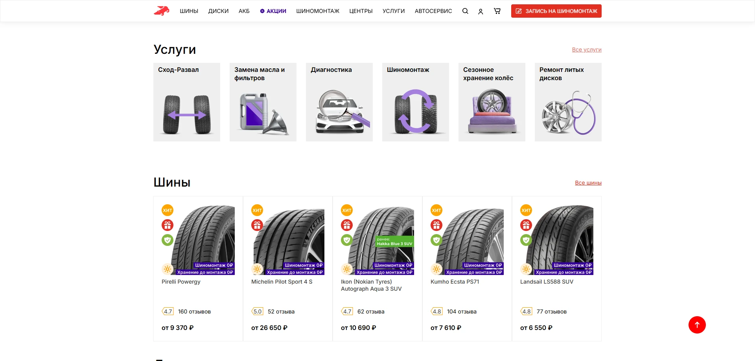Click the gift icon on Michelin Pilot Sport

(x=257, y=225)
